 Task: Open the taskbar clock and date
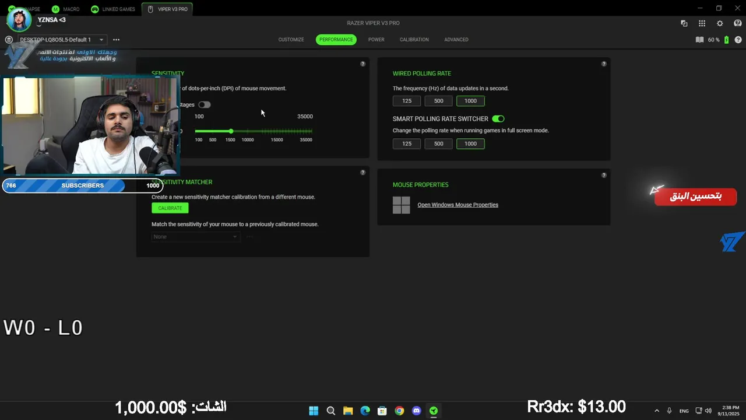click(730, 411)
